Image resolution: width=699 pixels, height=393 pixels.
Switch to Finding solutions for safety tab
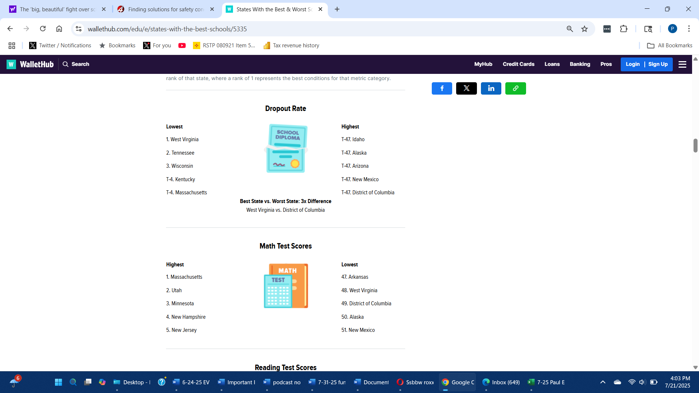[x=166, y=9]
